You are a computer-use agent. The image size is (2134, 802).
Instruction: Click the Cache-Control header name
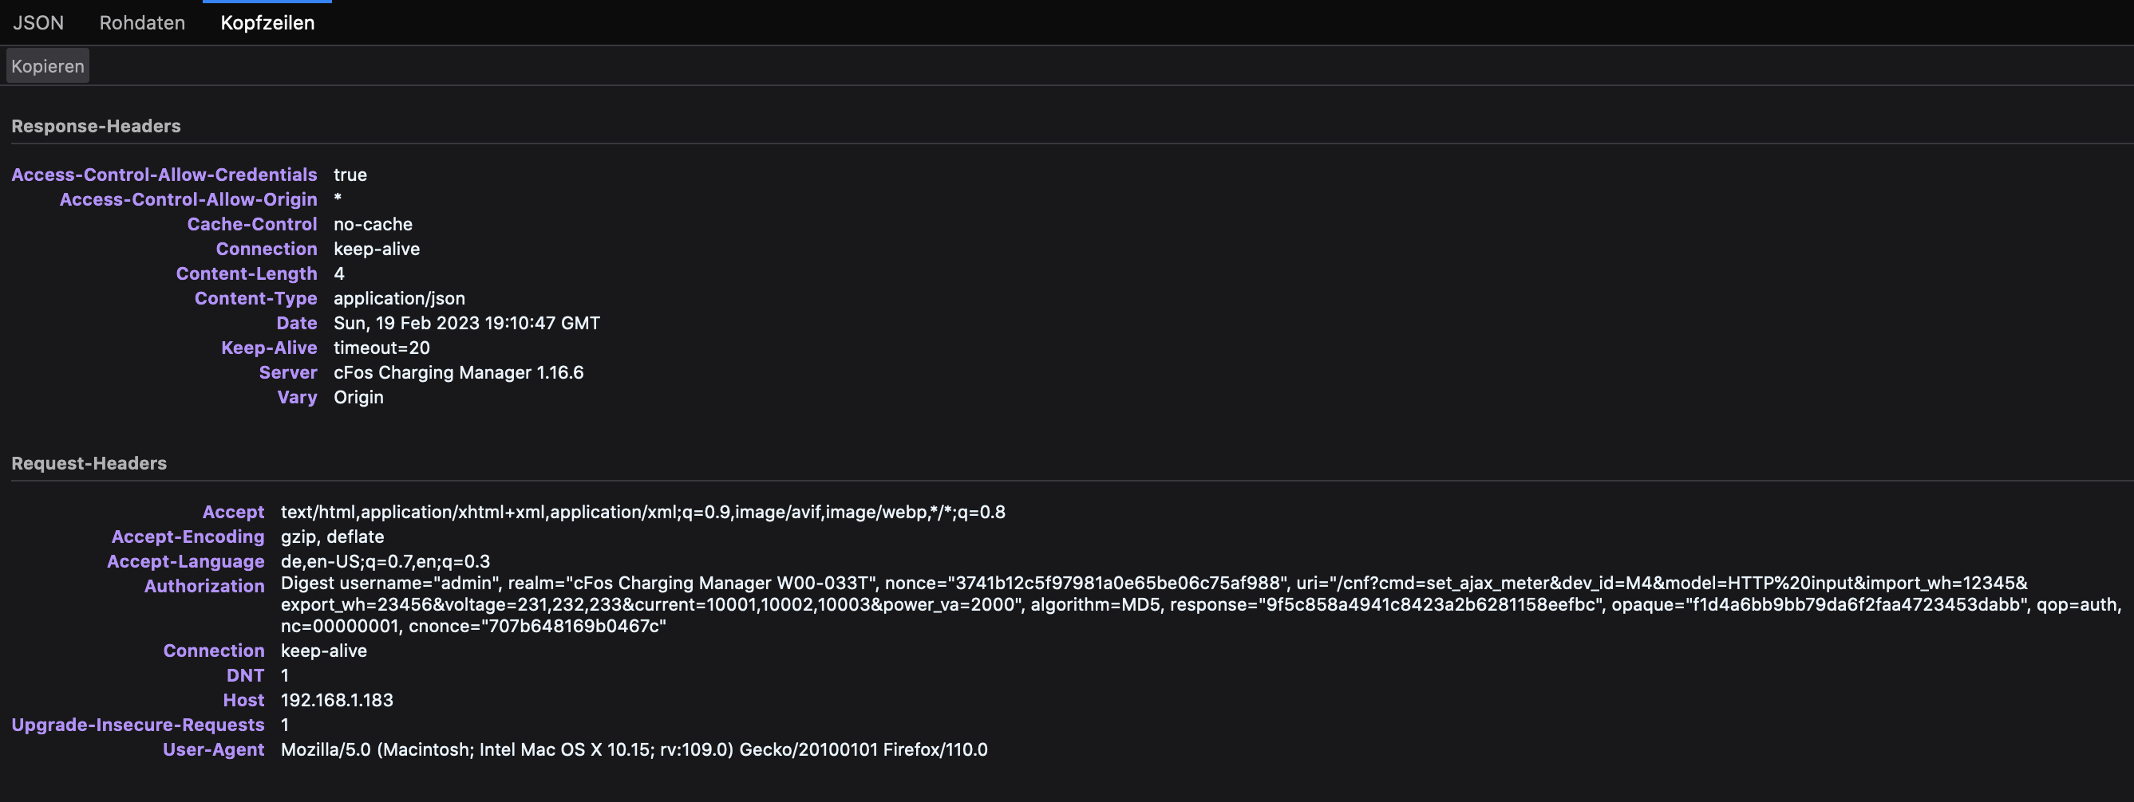[252, 224]
